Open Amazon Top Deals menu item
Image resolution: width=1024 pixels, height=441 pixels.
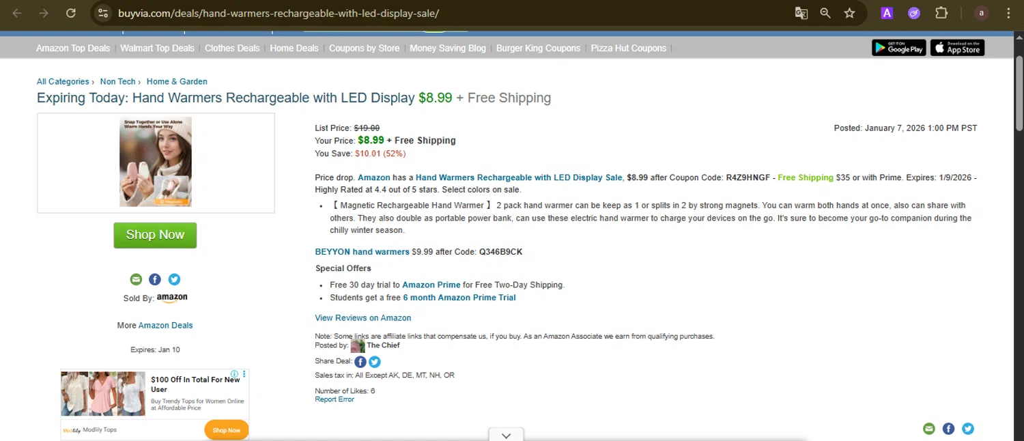click(73, 48)
